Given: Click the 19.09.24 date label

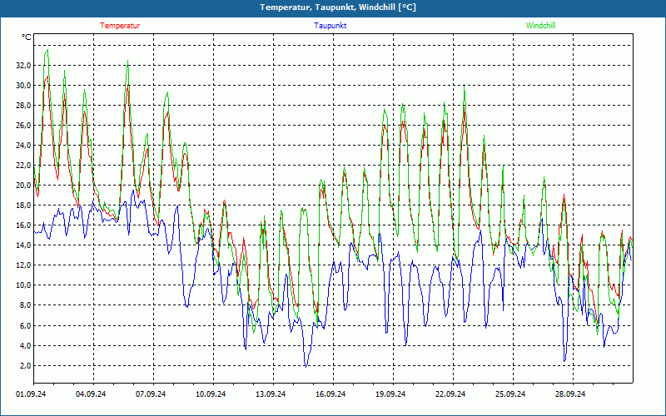Looking at the screenshot, I should 390,394.
